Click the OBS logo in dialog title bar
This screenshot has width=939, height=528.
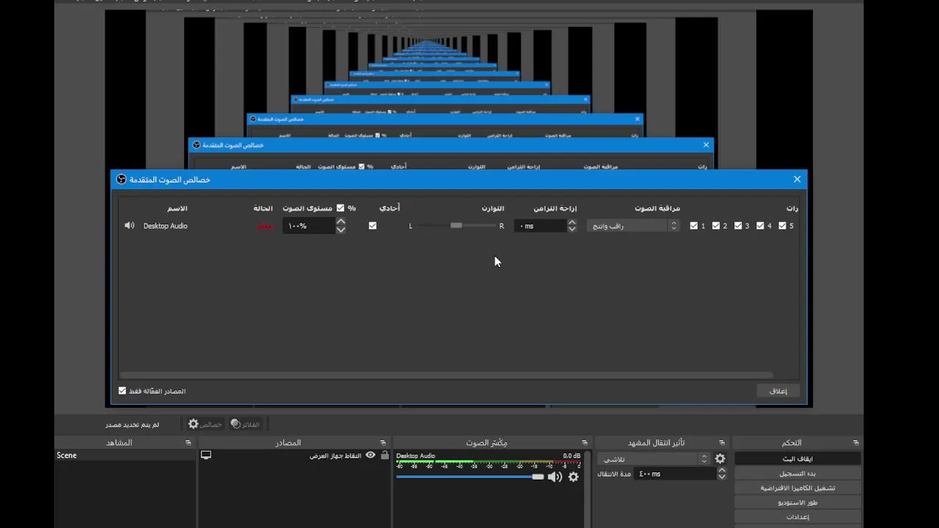(122, 180)
